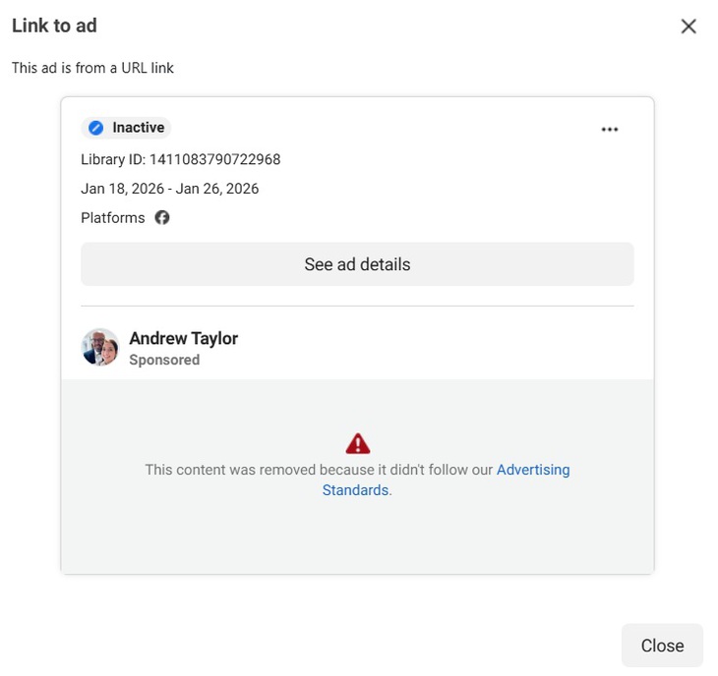Click the Close button at bottom
Screen dimensions: 718x676
coord(662,646)
